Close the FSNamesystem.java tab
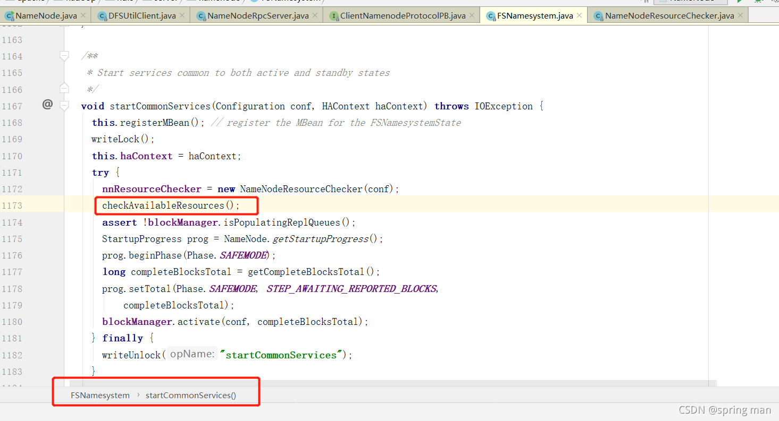 tap(579, 16)
